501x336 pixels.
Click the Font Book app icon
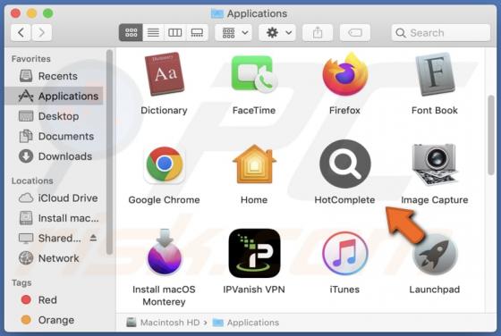[x=435, y=74]
